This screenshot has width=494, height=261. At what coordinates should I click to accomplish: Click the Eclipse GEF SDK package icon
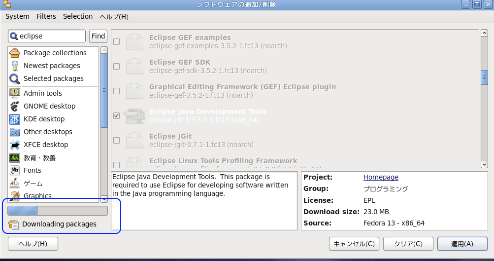[134, 66]
